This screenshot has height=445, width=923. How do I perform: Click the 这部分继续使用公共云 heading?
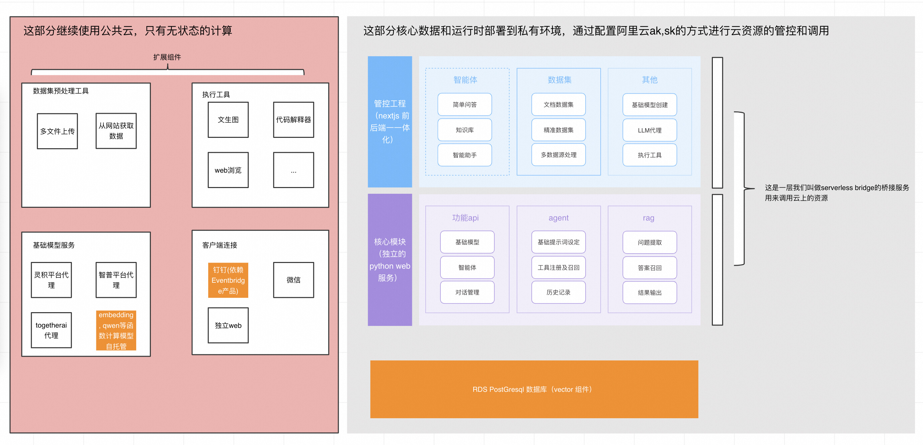click(x=128, y=30)
